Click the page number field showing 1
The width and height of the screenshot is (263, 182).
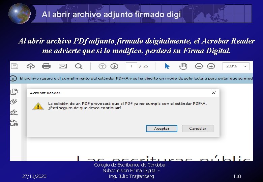[x=131, y=66]
